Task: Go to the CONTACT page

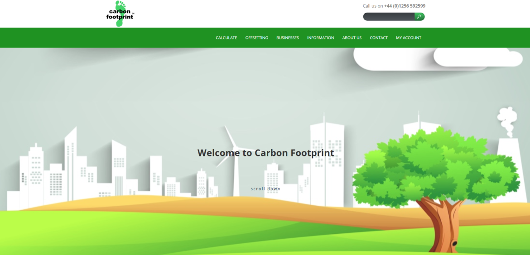Action: click(x=379, y=38)
